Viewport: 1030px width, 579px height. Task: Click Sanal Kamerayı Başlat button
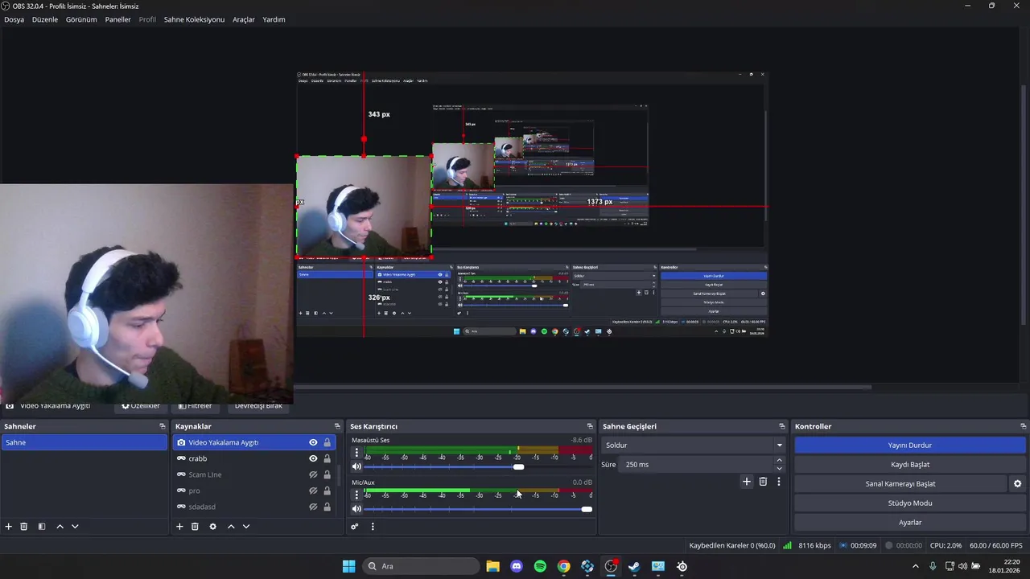(900, 484)
